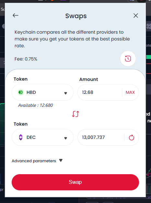Set the maximum amount with MAX

130,92
